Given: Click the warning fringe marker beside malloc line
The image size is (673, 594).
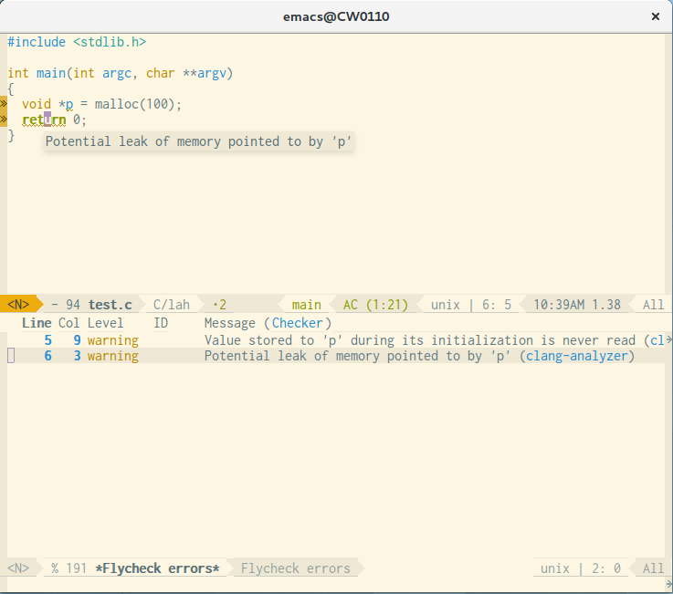Looking at the screenshot, I should pos(4,104).
